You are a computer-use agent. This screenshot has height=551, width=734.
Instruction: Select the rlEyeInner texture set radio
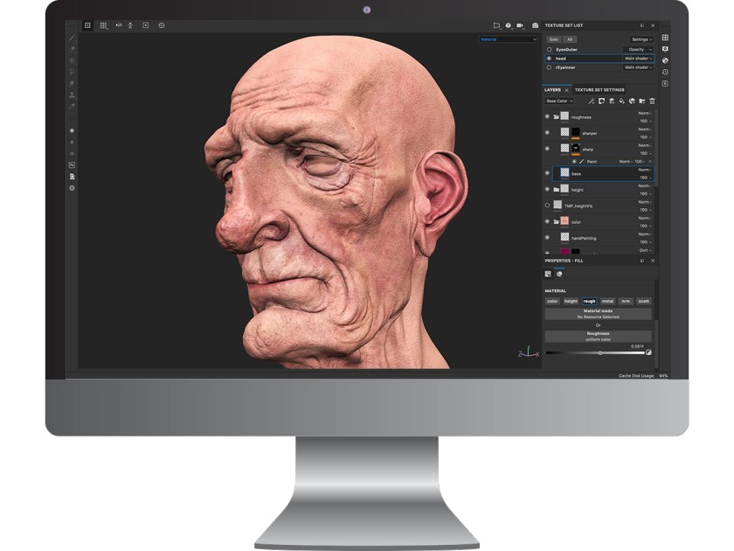[549, 67]
